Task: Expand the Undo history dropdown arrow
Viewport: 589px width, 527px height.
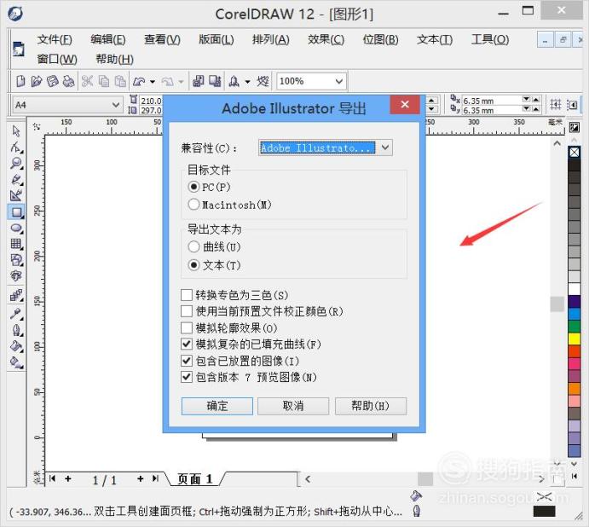Action: (152, 82)
